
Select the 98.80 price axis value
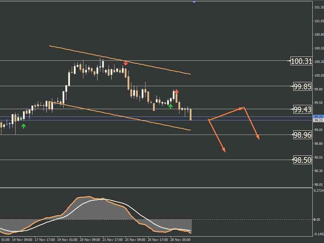tap(318, 143)
